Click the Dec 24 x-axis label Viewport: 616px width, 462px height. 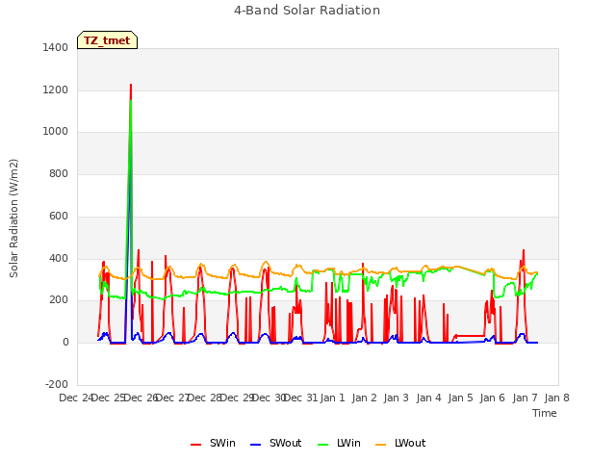(x=75, y=398)
